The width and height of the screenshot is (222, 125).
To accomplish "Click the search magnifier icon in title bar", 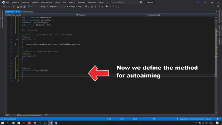I will [141, 2].
